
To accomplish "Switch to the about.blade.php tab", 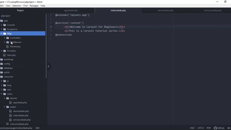I will 165,10.
